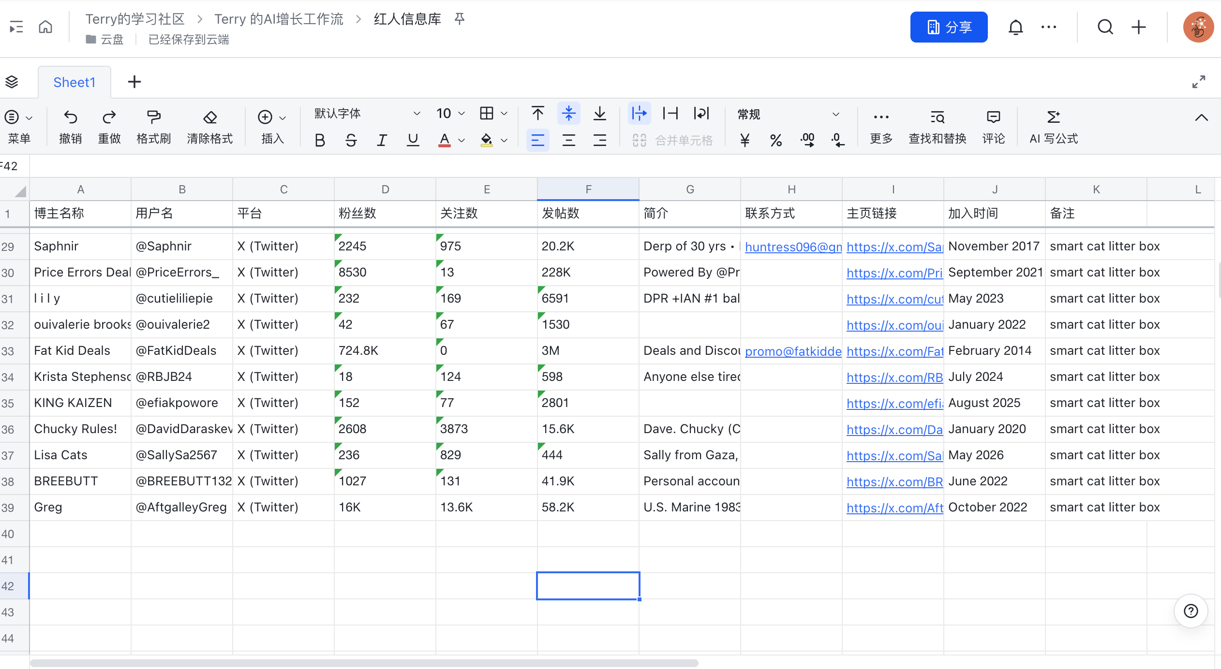Open the 常规 number format dropdown

pos(789,114)
